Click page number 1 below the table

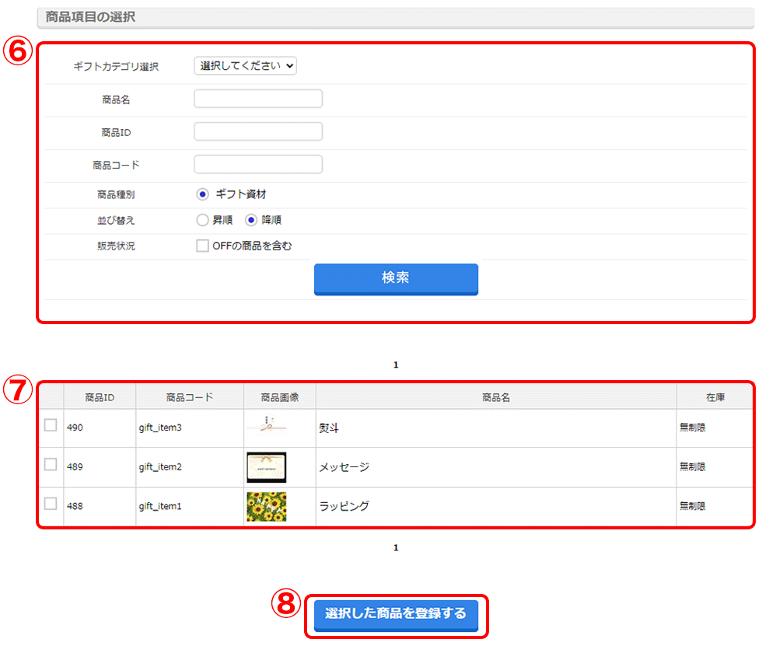point(396,548)
